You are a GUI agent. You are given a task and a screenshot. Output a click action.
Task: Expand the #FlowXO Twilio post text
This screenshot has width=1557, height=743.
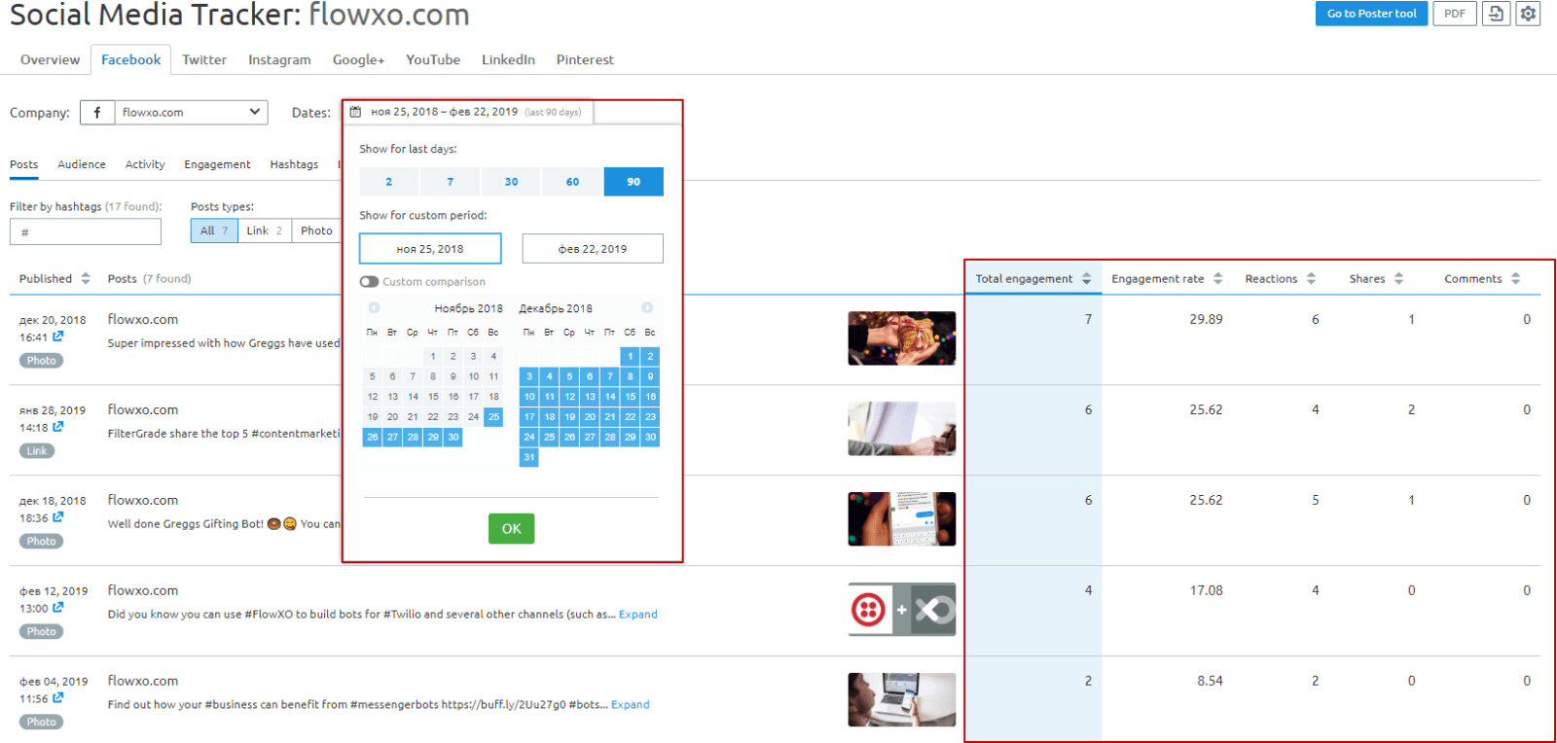[x=638, y=615]
